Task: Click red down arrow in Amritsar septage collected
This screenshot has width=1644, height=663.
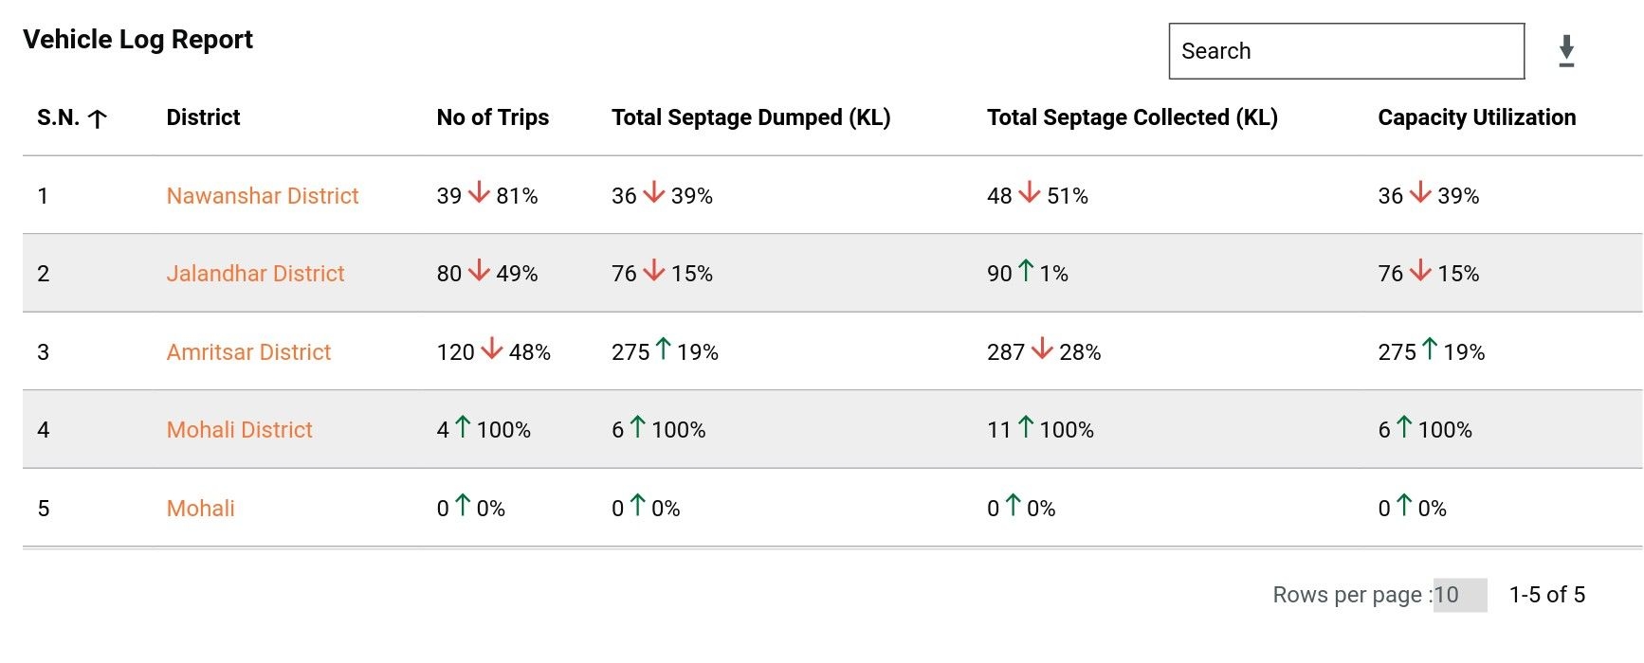Action: (1042, 349)
